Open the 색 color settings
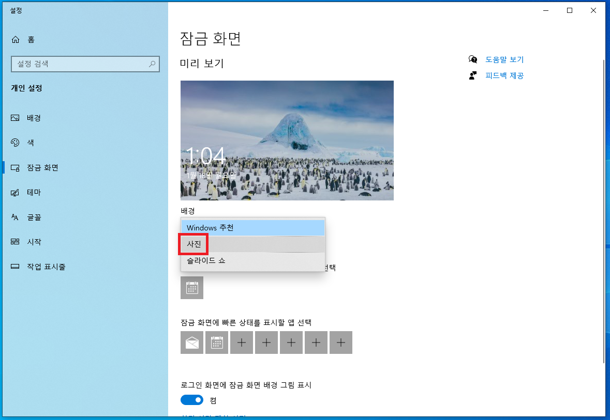This screenshot has width=610, height=420. [22, 143]
